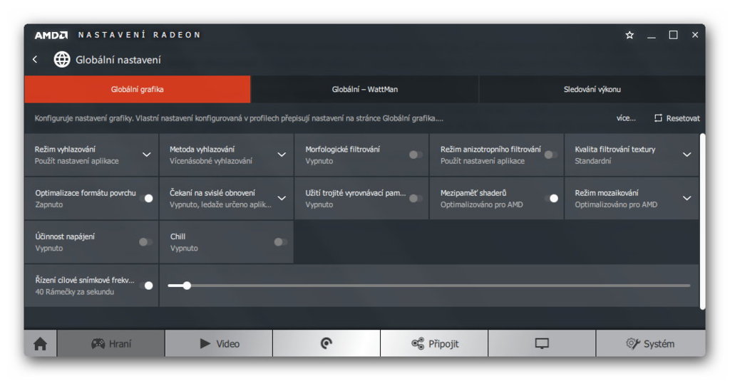Expand Kvalita filtrování textury dropdown
Screen dimensions: 730x381
point(687,155)
